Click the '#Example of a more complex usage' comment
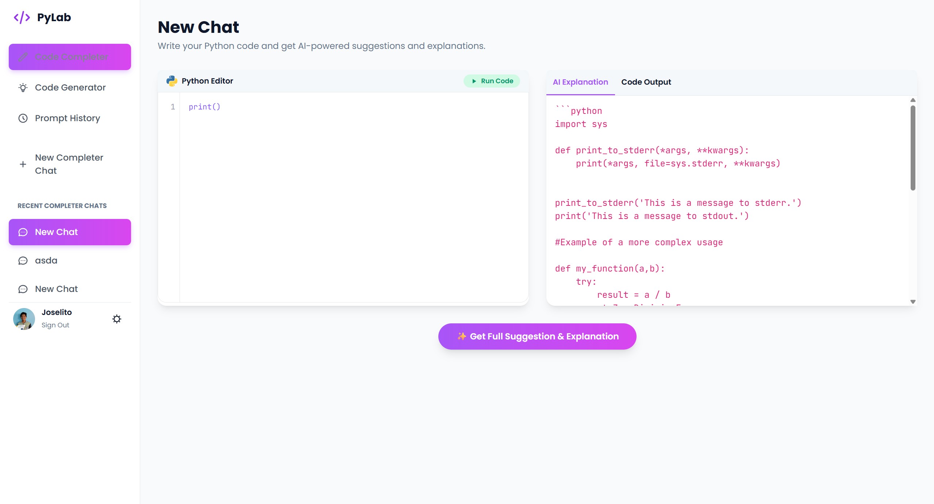The height and width of the screenshot is (504, 934). (639, 242)
